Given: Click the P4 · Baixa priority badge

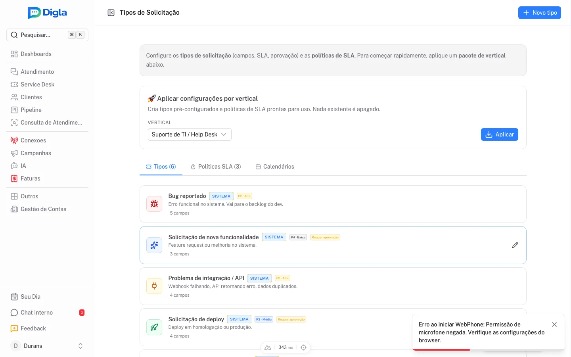Looking at the screenshot, I should pos(298,237).
